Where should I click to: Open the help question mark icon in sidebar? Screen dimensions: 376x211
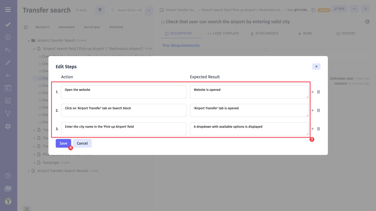[x=8, y=176]
